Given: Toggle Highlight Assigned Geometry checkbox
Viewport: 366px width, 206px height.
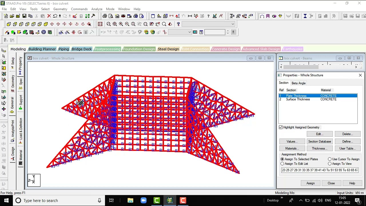Looking at the screenshot, I should tap(281, 127).
